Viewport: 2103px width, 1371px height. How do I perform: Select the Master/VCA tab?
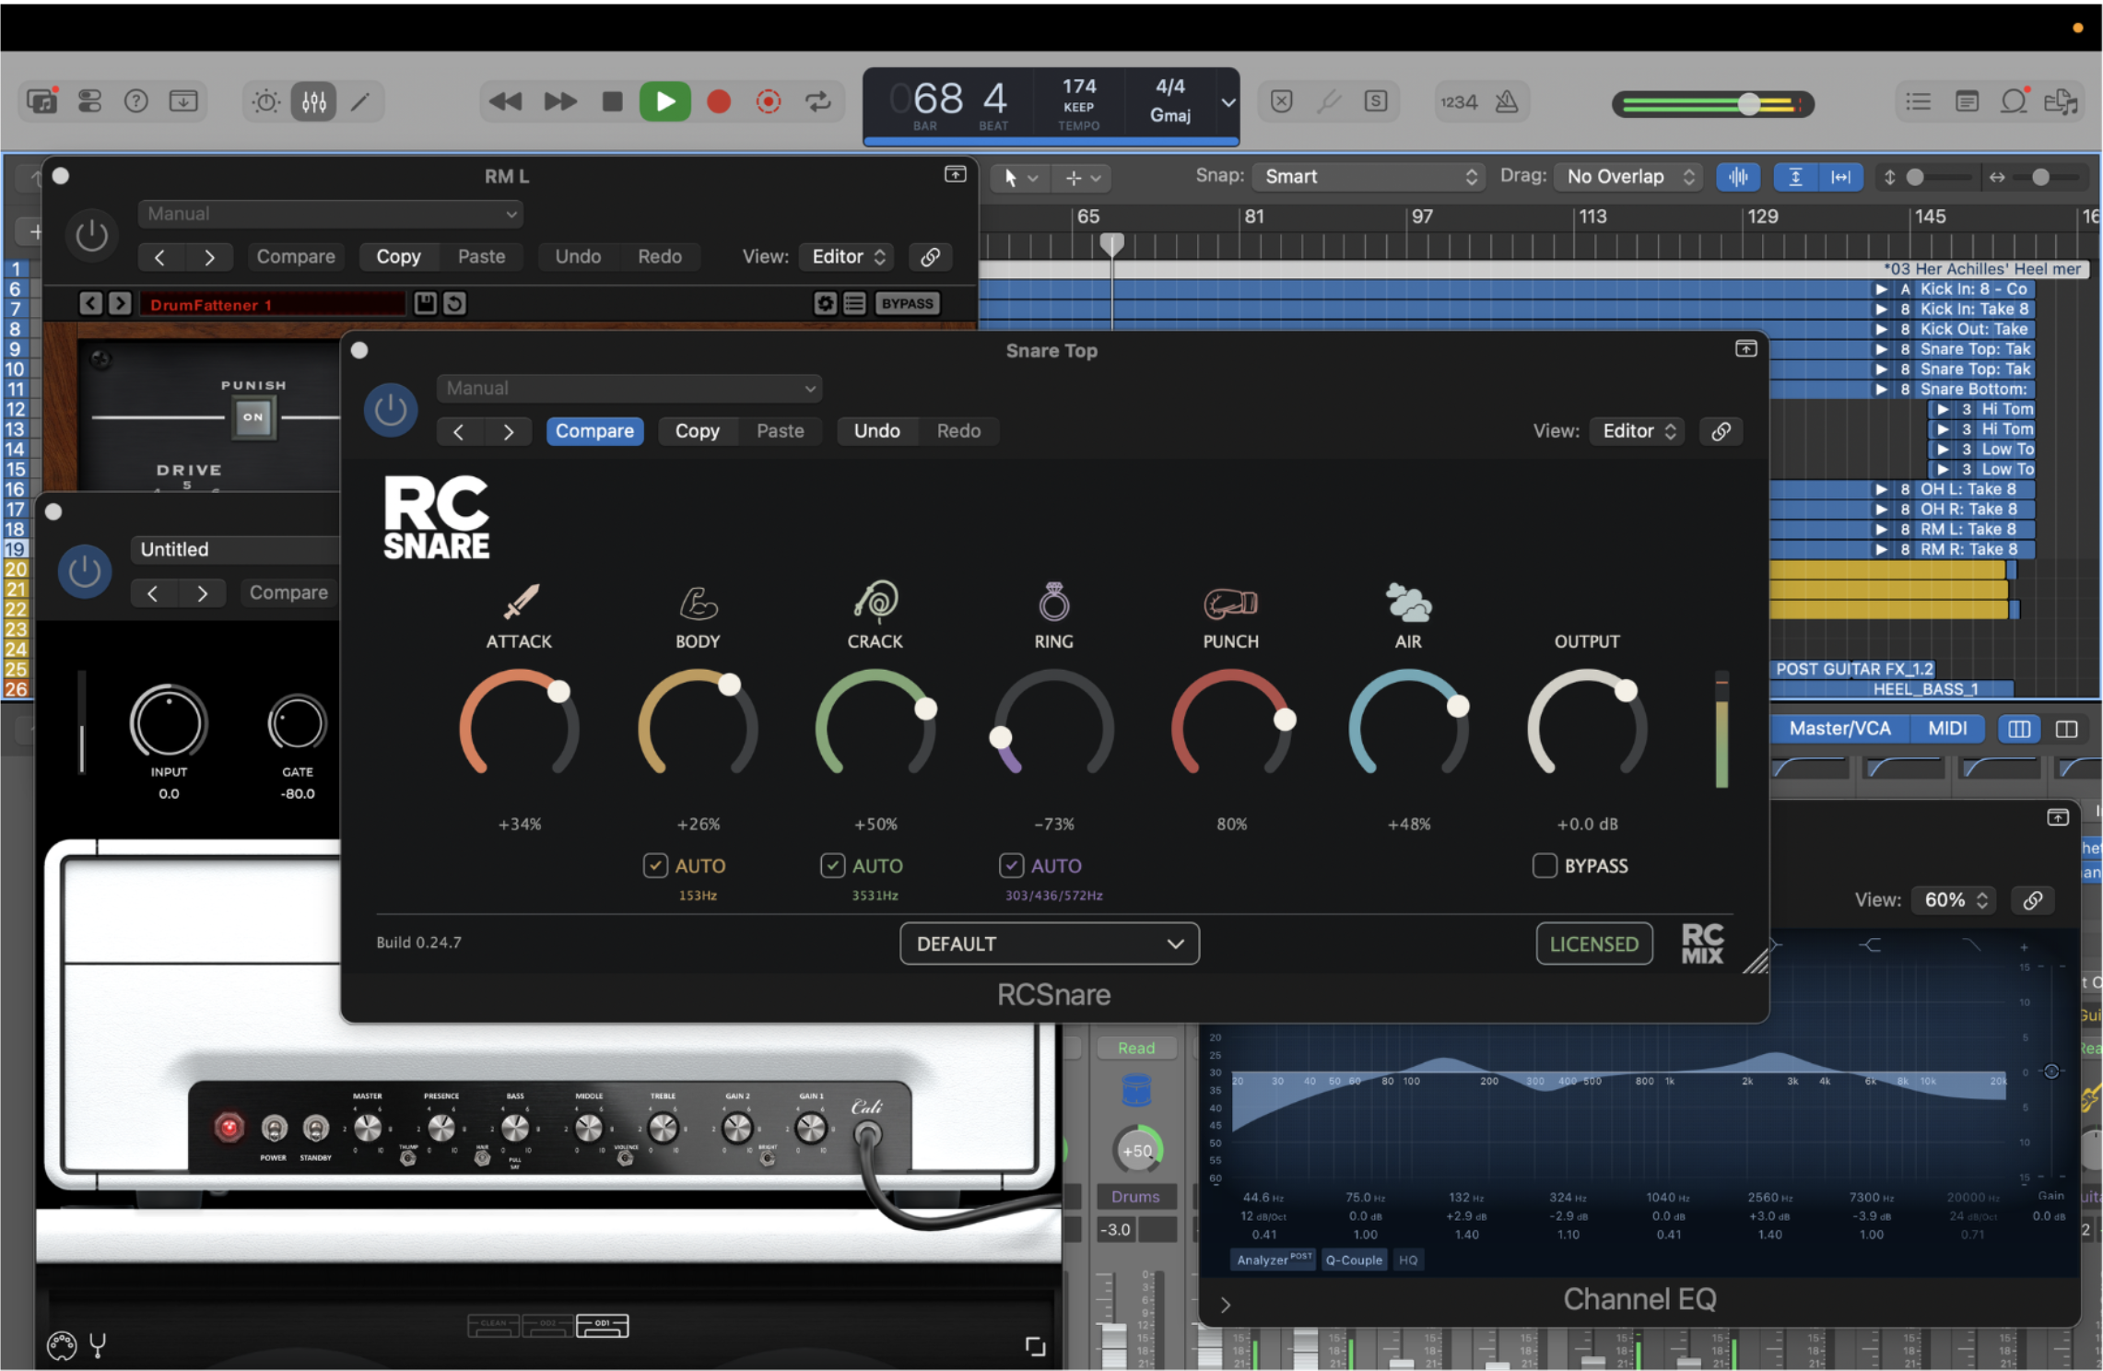1839,728
